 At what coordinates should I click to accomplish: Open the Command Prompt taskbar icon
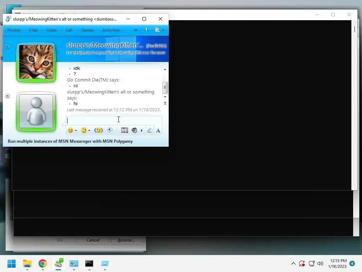pos(89,263)
